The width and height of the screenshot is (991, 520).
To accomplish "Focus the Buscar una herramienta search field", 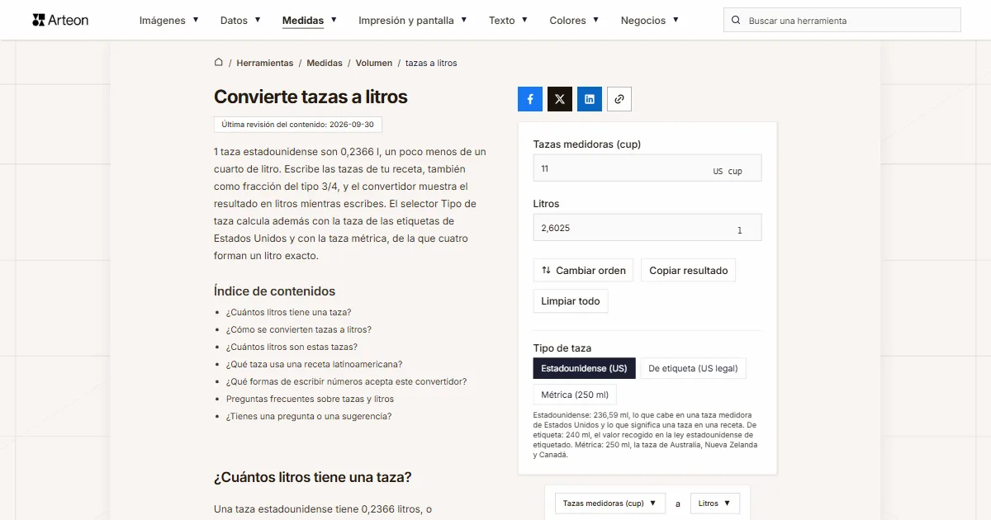I will point(842,20).
